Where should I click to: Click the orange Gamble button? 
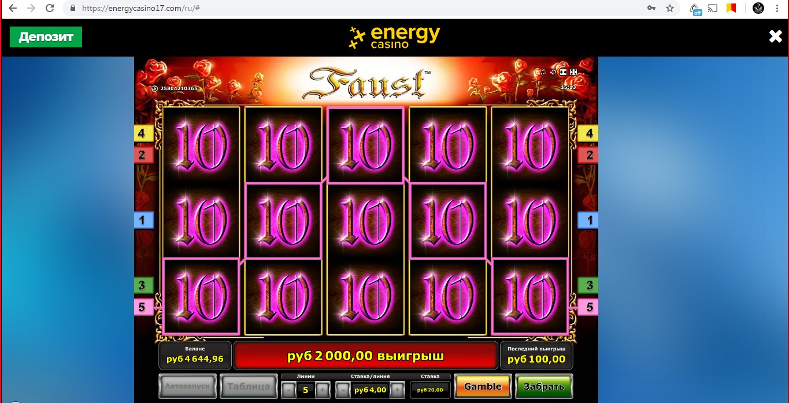483,386
